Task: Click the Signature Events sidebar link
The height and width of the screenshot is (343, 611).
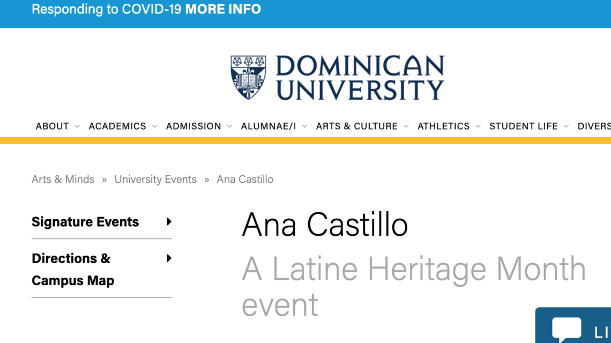Action: pyautogui.click(x=85, y=222)
